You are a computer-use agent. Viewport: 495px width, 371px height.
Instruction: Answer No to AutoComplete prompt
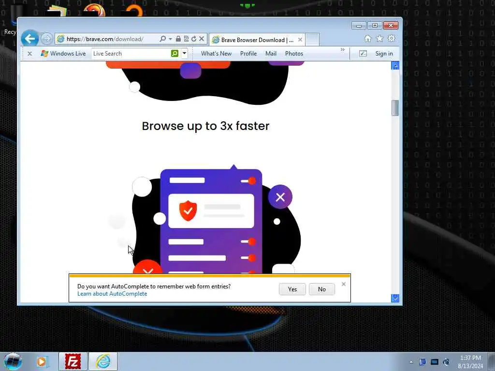point(321,289)
